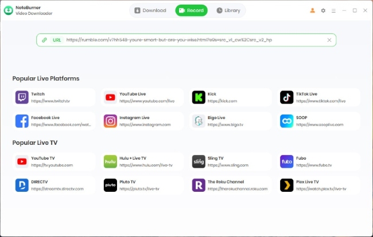The width and height of the screenshot is (373, 237).
Task: Clear the URL field with X
Action: coord(329,40)
